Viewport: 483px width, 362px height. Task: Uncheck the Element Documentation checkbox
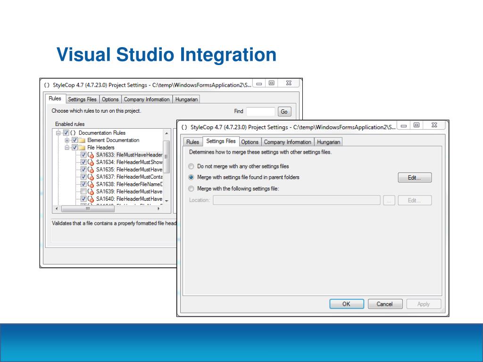[x=75, y=140]
